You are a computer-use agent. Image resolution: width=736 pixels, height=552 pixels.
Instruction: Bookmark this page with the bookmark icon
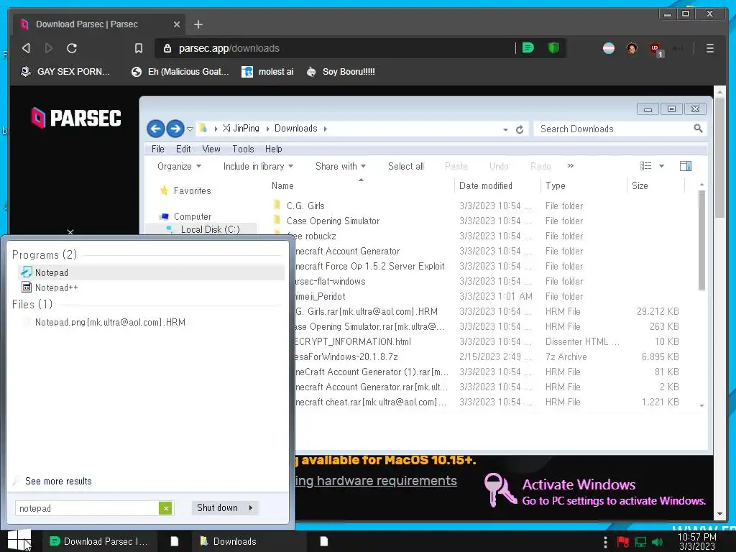pyautogui.click(x=139, y=48)
